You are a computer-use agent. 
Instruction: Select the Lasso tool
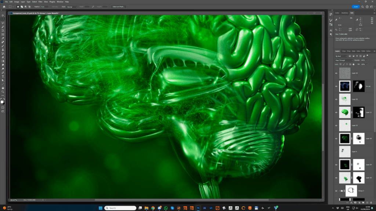(x=3, y=23)
